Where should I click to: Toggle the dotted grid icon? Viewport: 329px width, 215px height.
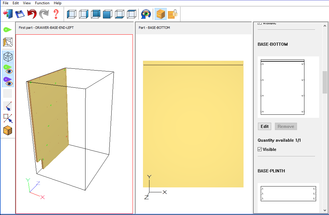point(8,93)
